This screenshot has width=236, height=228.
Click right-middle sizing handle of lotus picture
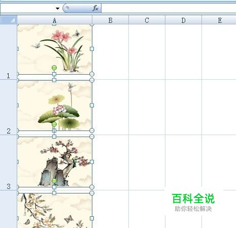pos(92,106)
